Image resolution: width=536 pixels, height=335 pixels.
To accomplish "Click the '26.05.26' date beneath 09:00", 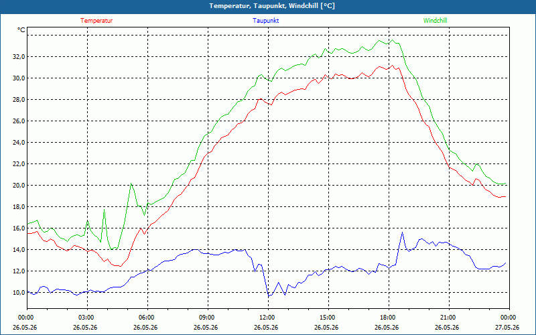I will [x=206, y=328].
